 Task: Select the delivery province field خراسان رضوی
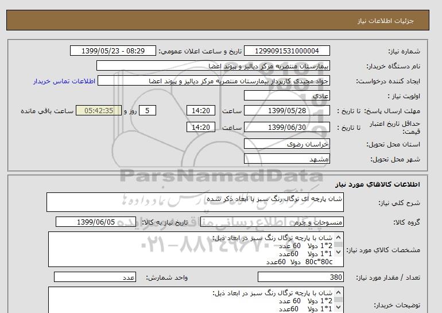[286, 144]
